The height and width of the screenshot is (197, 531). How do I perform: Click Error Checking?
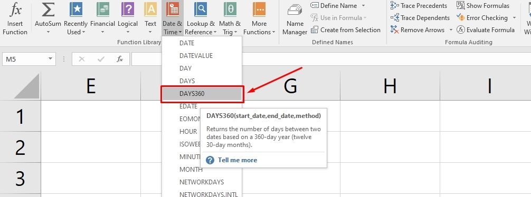click(482, 18)
